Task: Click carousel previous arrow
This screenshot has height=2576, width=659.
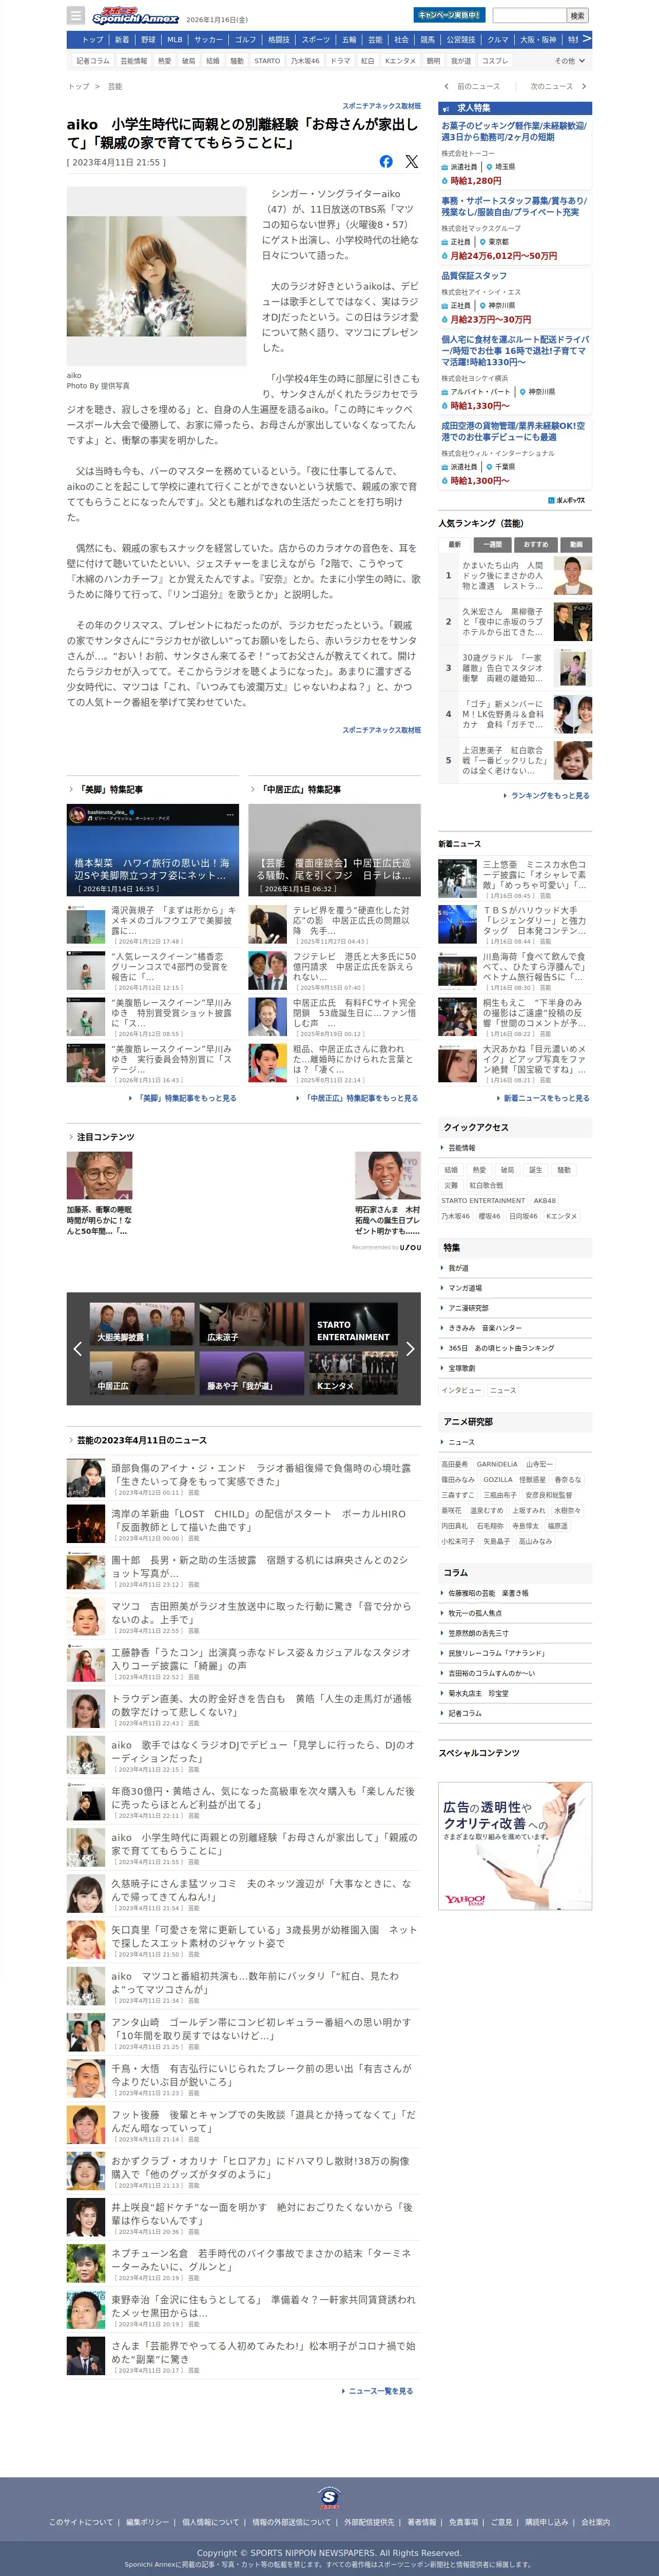Action: (x=77, y=1349)
